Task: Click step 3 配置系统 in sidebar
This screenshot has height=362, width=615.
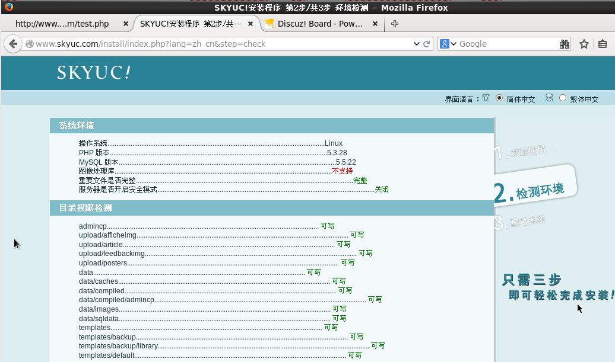Action: (520, 222)
